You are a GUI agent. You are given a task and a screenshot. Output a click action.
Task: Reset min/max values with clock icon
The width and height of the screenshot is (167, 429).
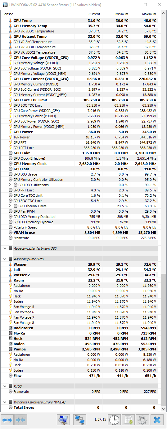point(114,420)
